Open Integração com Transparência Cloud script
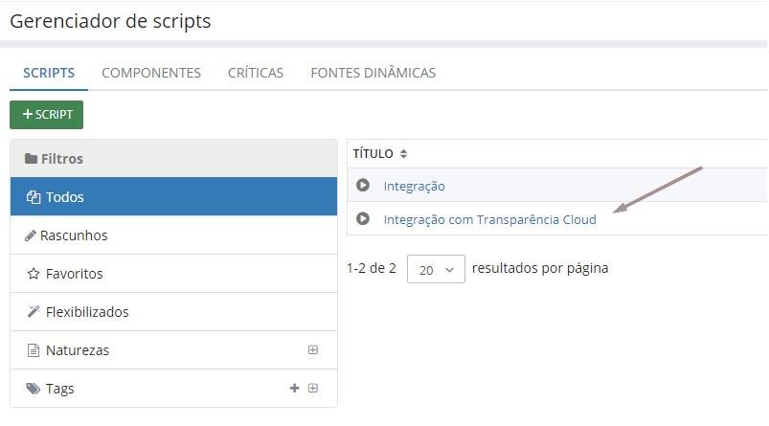 (x=489, y=219)
